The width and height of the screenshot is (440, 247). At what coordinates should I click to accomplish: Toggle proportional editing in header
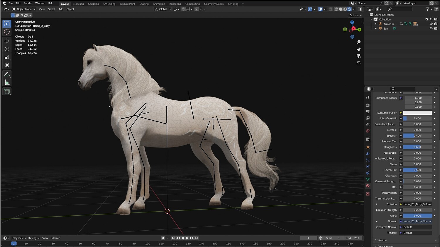click(197, 9)
